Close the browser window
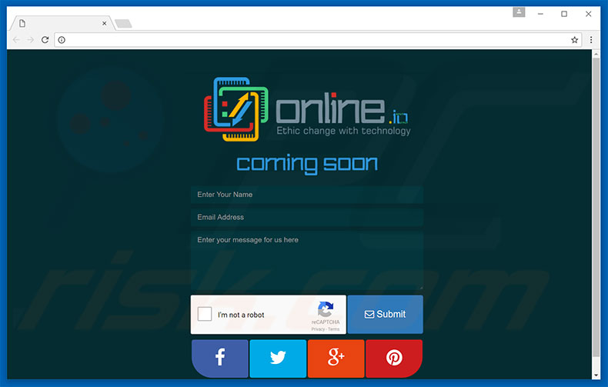Image resolution: width=608 pixels, height=387 pixels. pyautogui.click(x=588, y=14)
